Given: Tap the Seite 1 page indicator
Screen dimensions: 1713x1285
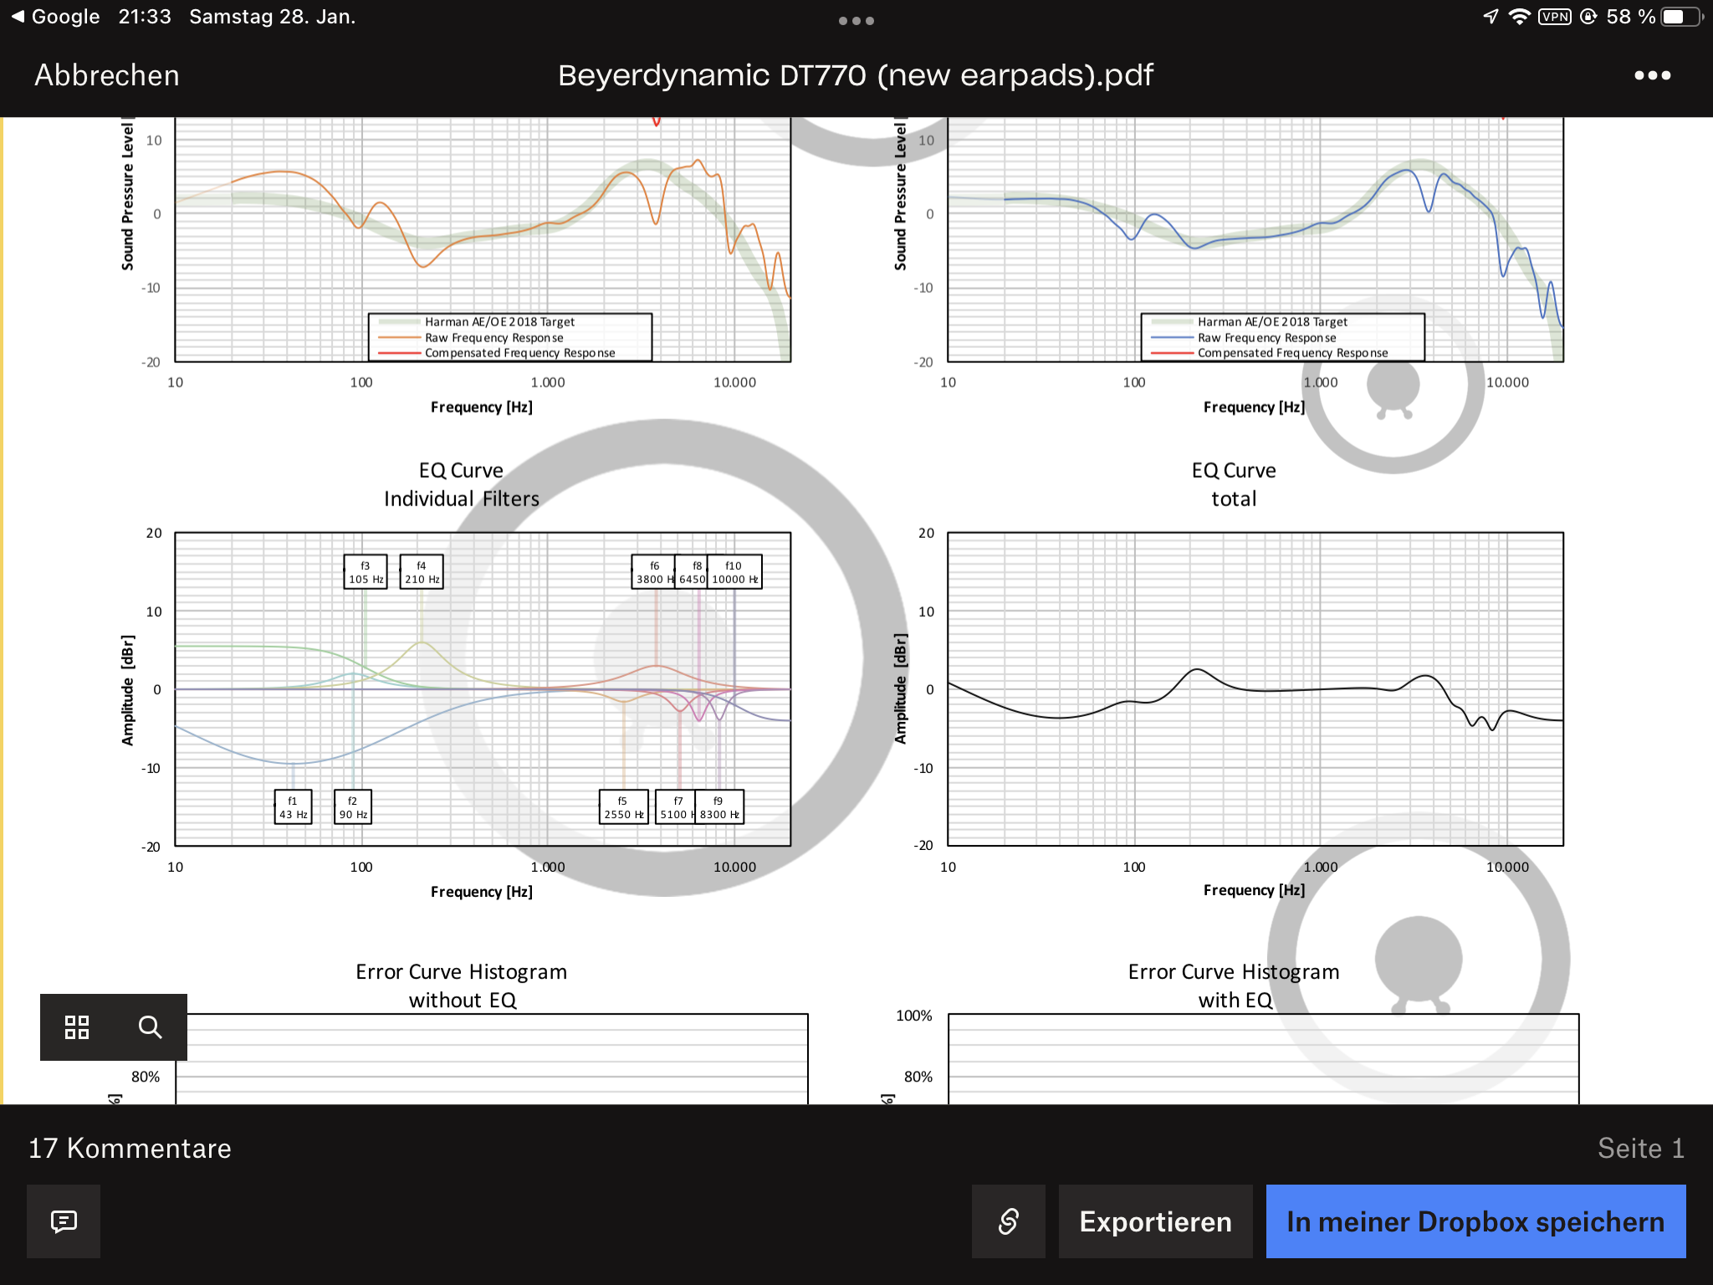Looking at the screenshot, I should click(x=1641, y=1148).
